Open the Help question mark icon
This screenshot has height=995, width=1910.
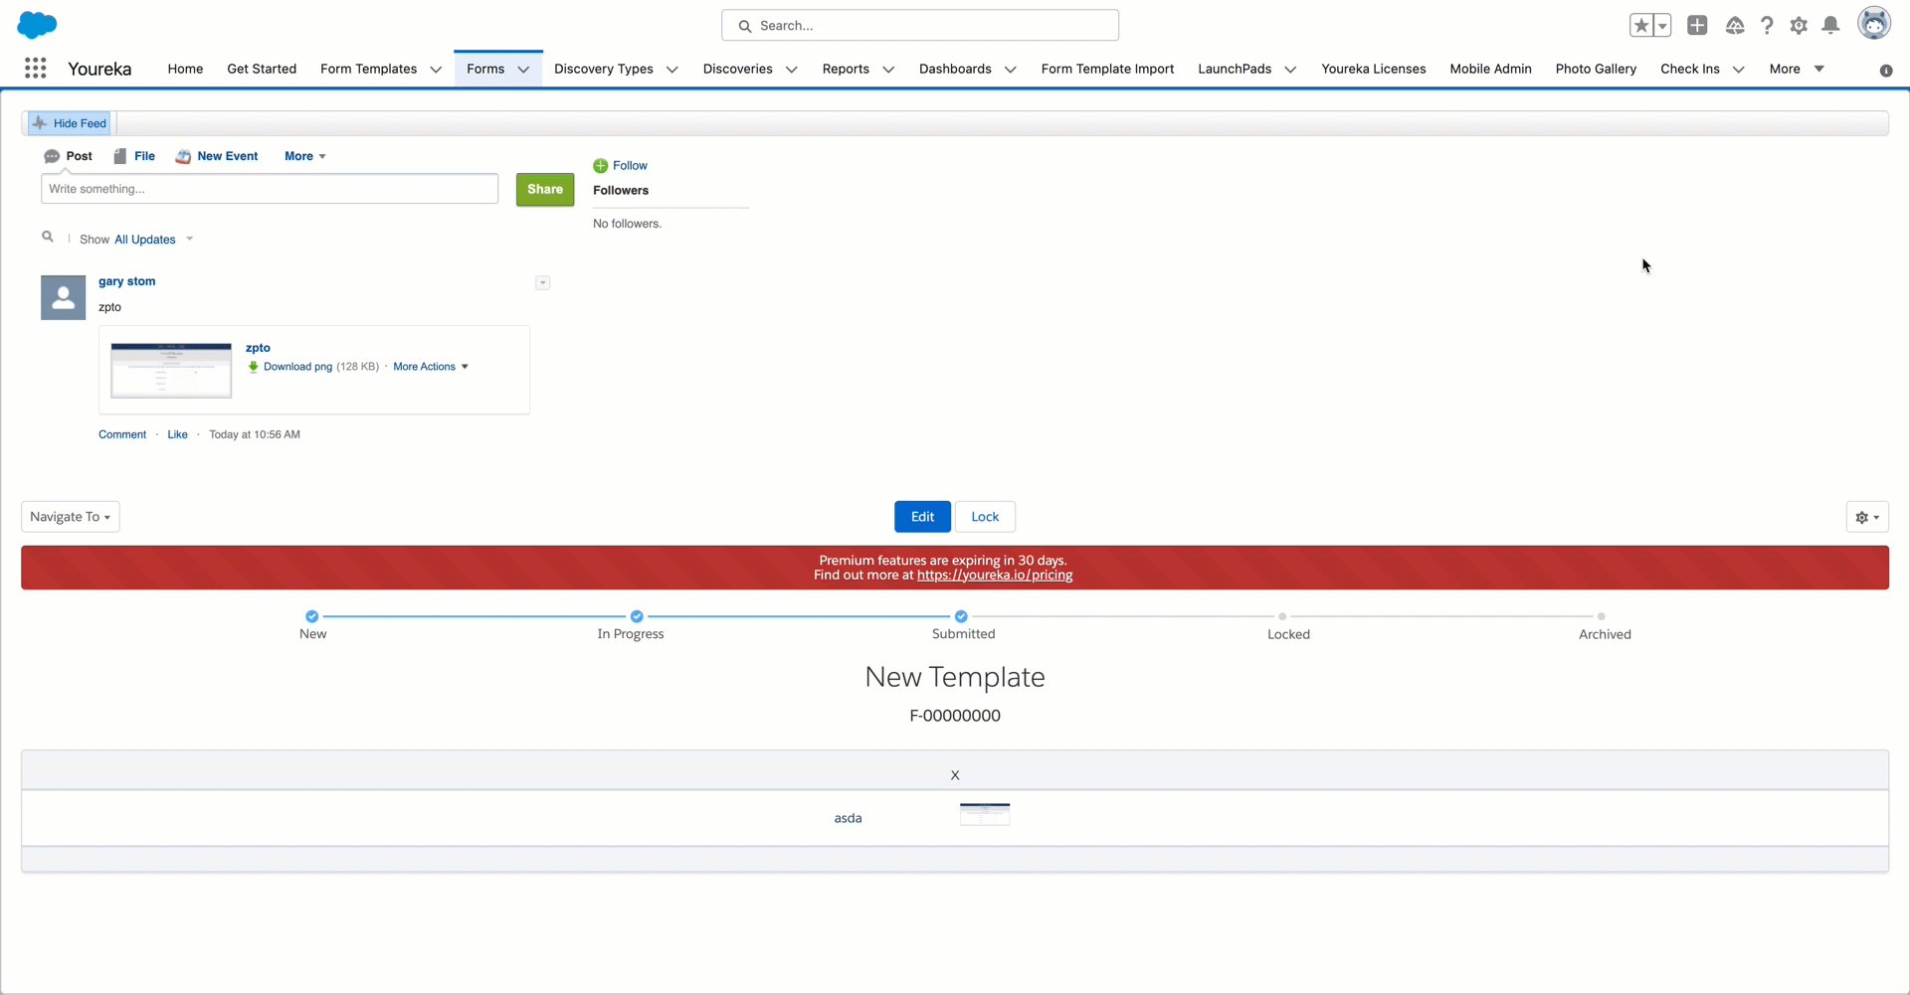coord(1767,26)
